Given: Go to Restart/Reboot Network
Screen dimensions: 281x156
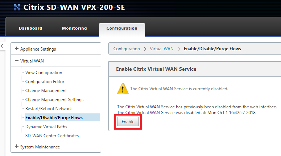Looking at the screenshot, I should point(49,109).
